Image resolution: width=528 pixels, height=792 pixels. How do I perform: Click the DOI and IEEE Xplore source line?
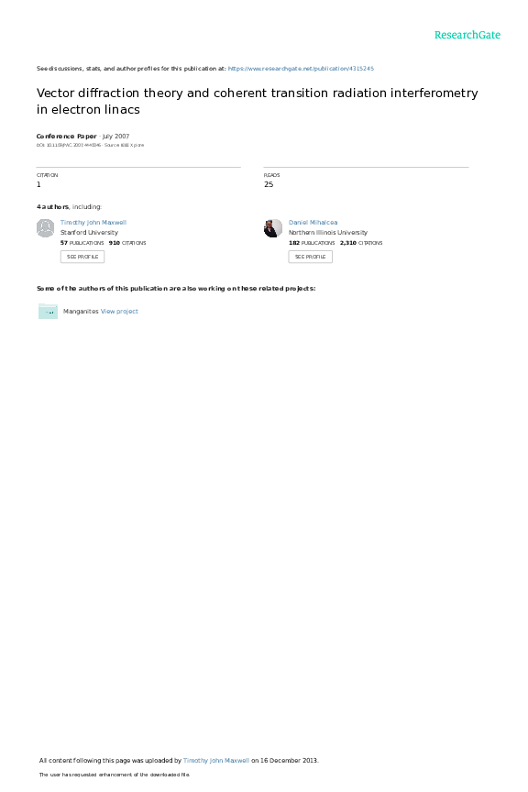tap(90, 145)
